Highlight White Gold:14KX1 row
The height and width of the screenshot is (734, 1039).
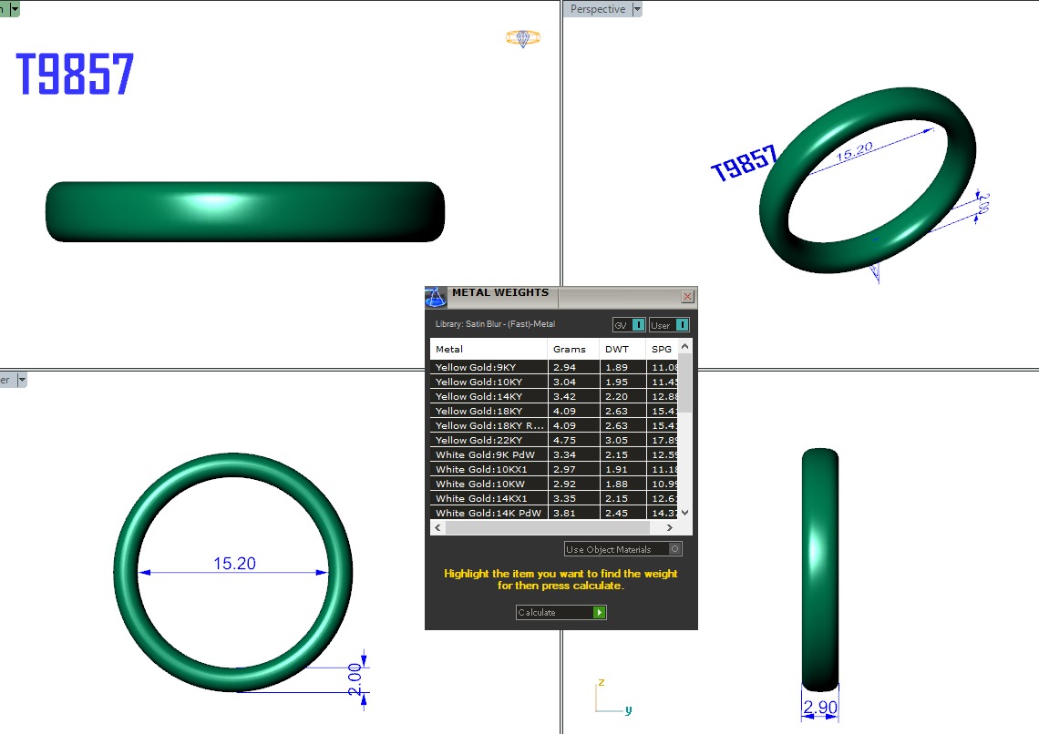click(x=489, y=499)
